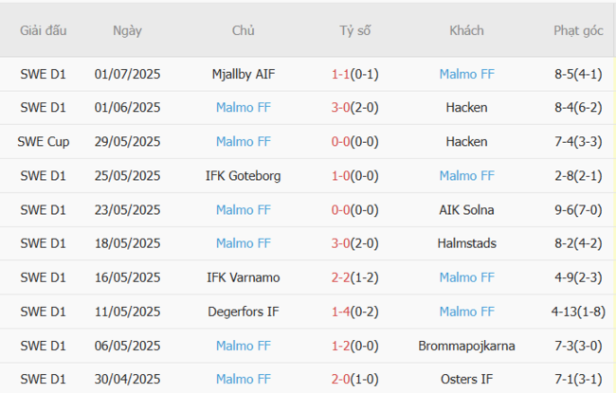This screenshot has width=616, height=393.
Task: Click the Phạt góc column header
Action: pyautogui.click(x=578, y=30)
